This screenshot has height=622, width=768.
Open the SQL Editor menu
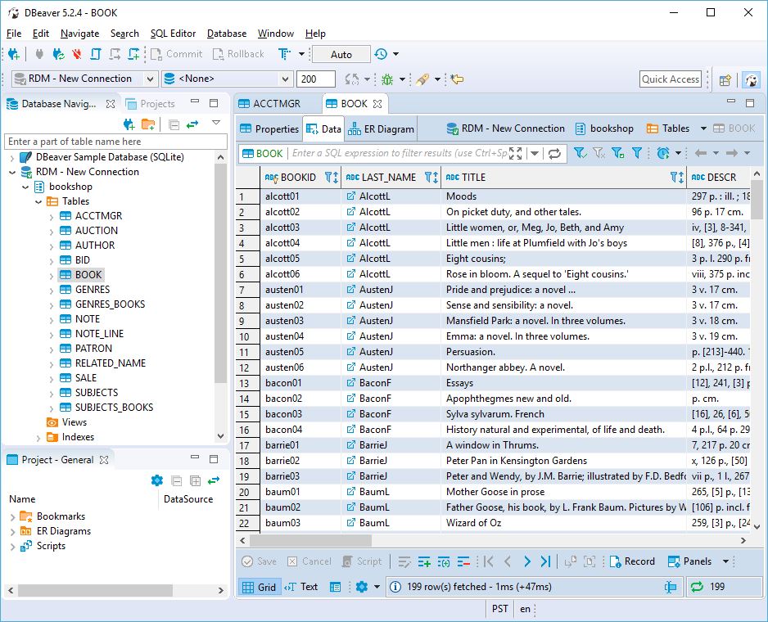coord(173,34)
